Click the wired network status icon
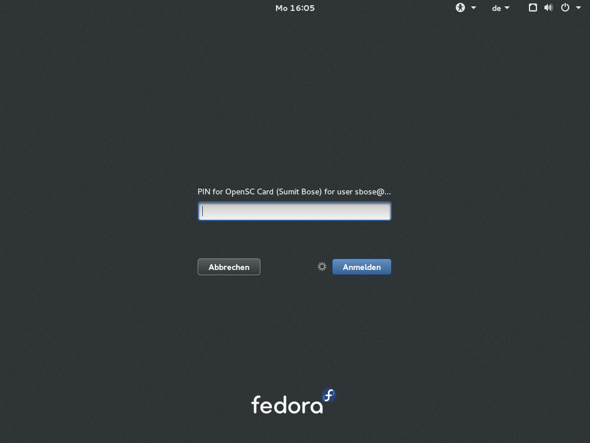The width and height of the screenshot is (590, 443). [x=533, y=7]
